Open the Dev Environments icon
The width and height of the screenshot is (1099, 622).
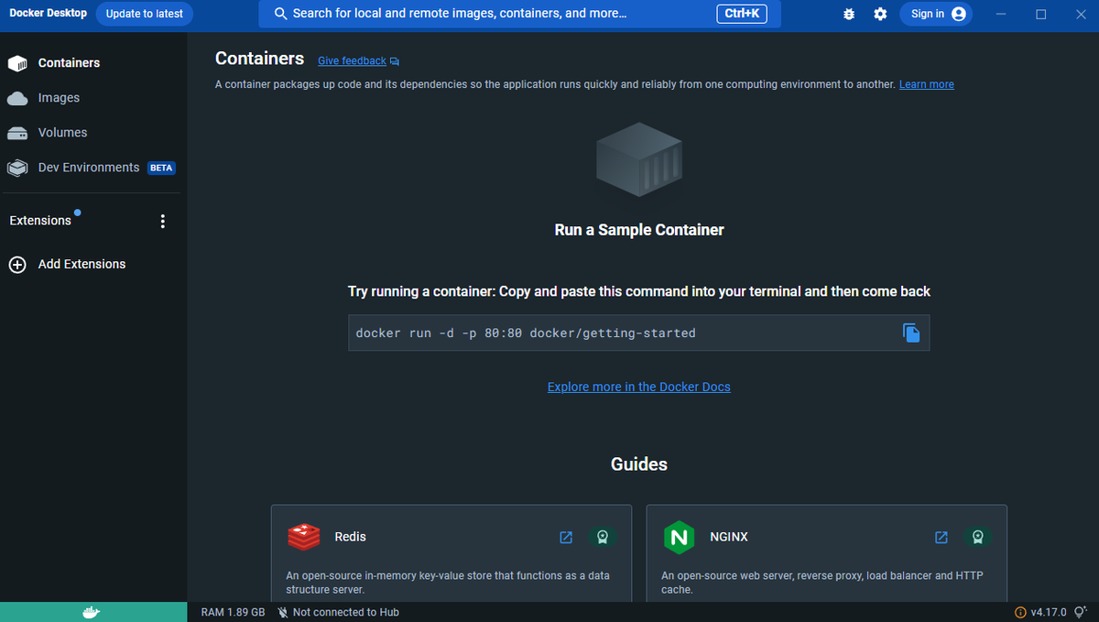tap(17, 168)
